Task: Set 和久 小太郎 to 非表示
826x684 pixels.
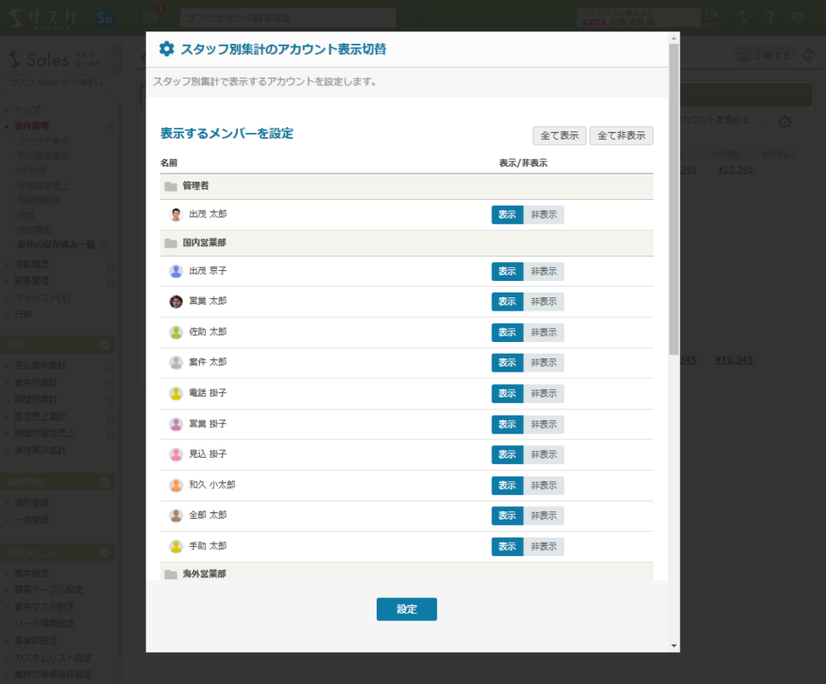Action: click(x=544, y=486)
